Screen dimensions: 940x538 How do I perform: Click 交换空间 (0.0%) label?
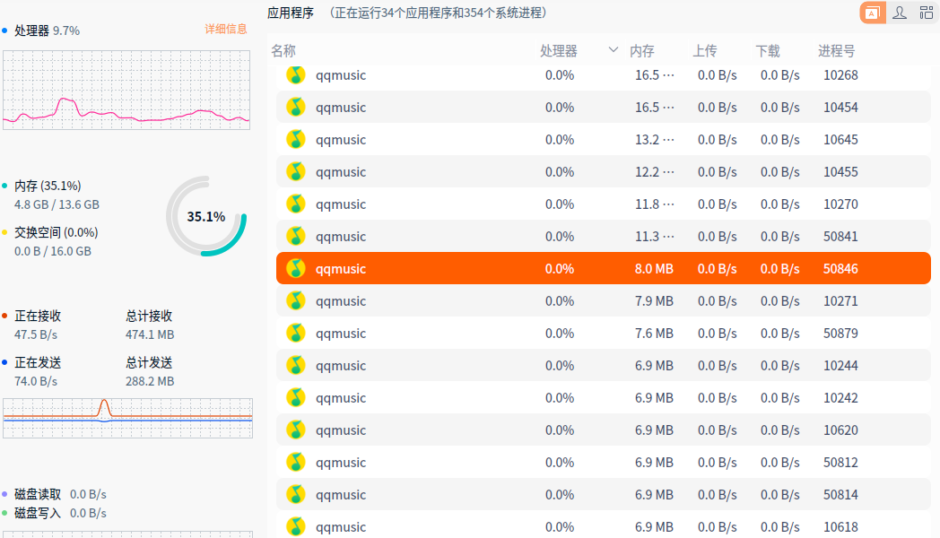pos(57,232)
